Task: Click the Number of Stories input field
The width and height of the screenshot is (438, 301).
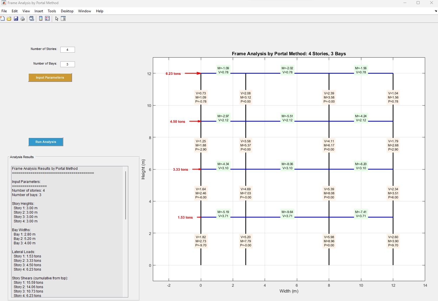Action: tap(68, 50)
